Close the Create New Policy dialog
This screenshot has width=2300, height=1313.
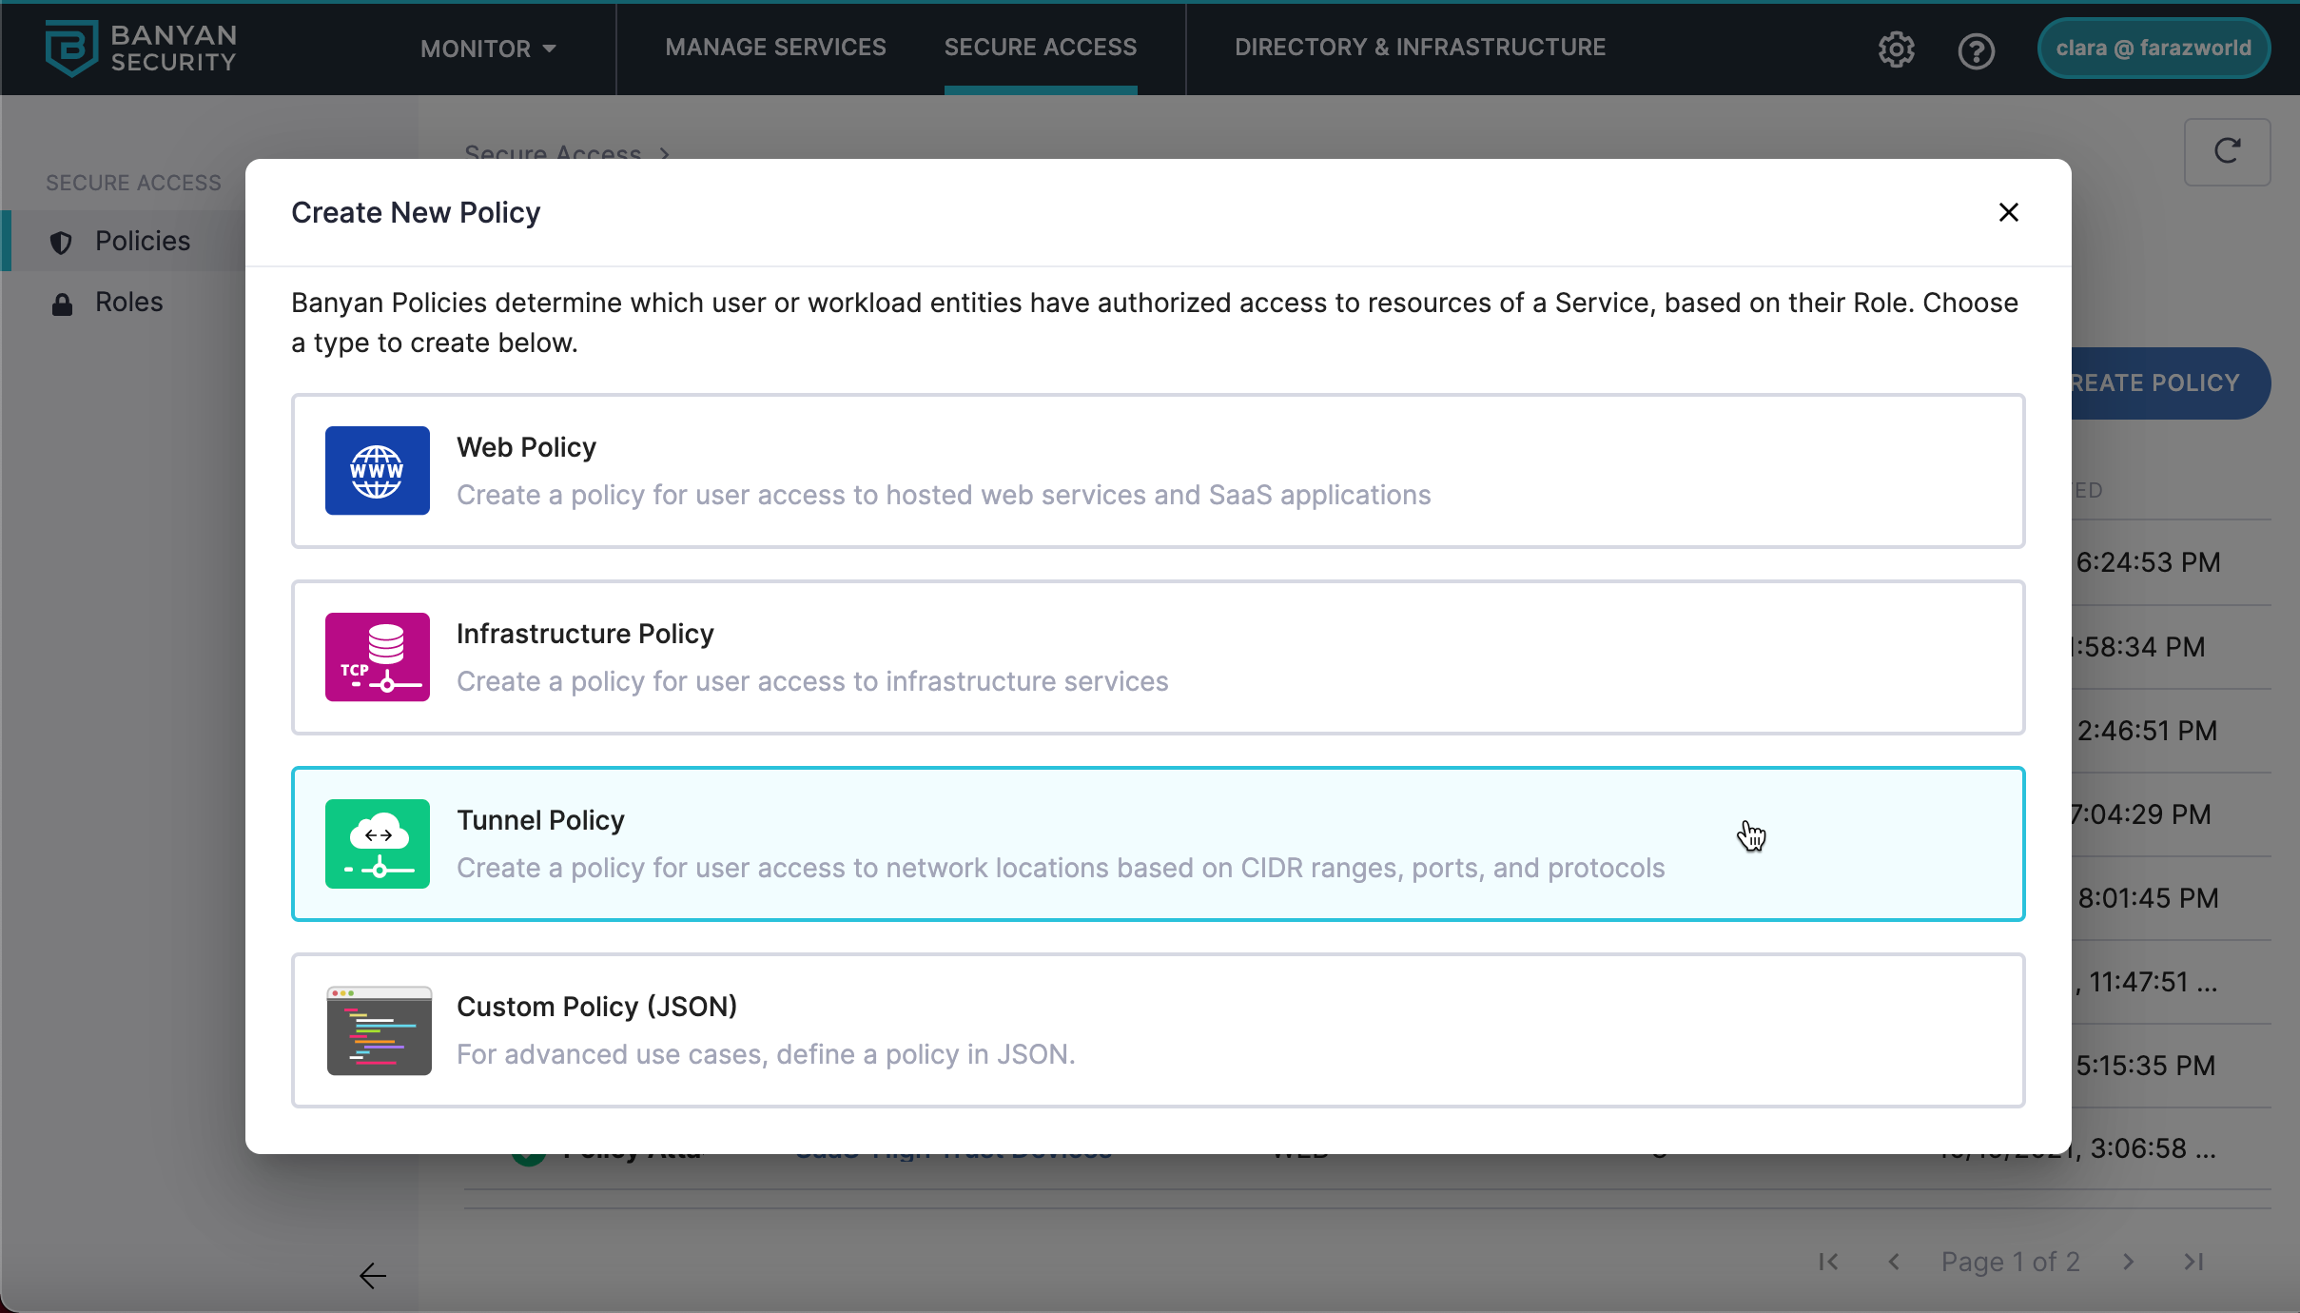pos(2008,212)
